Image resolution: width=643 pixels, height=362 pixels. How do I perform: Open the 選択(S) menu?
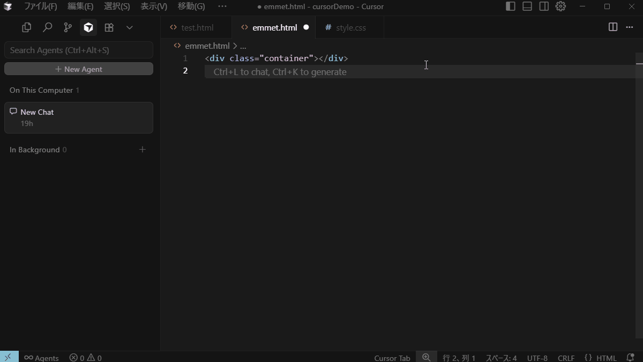coord(117,6)
